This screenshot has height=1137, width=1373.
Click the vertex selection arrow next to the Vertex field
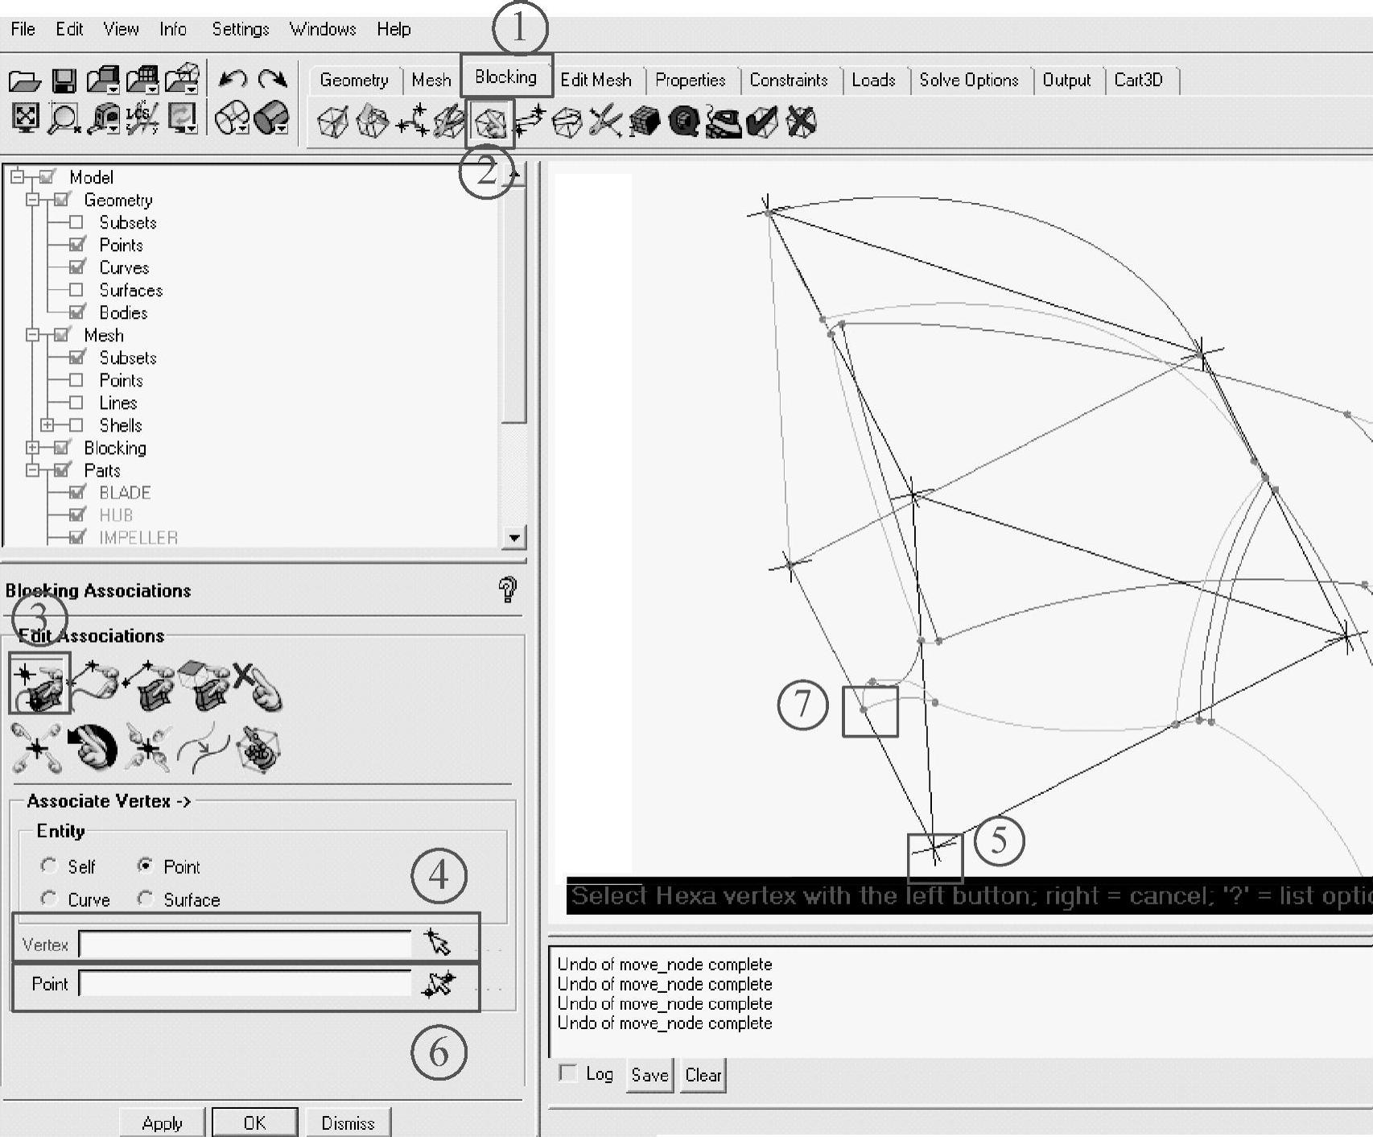click(x=438, y=942)
